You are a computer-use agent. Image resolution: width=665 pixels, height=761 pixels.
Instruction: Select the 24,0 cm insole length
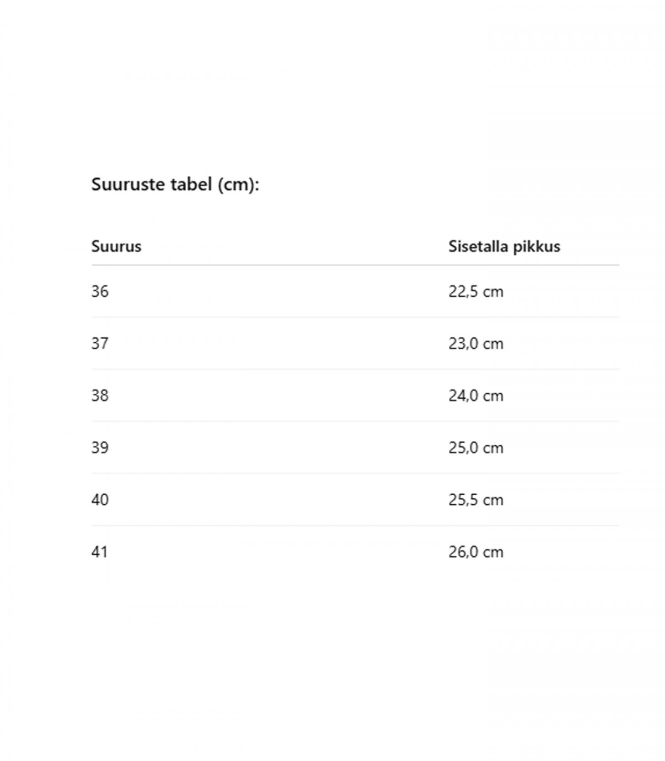click(x=476, y=395)
